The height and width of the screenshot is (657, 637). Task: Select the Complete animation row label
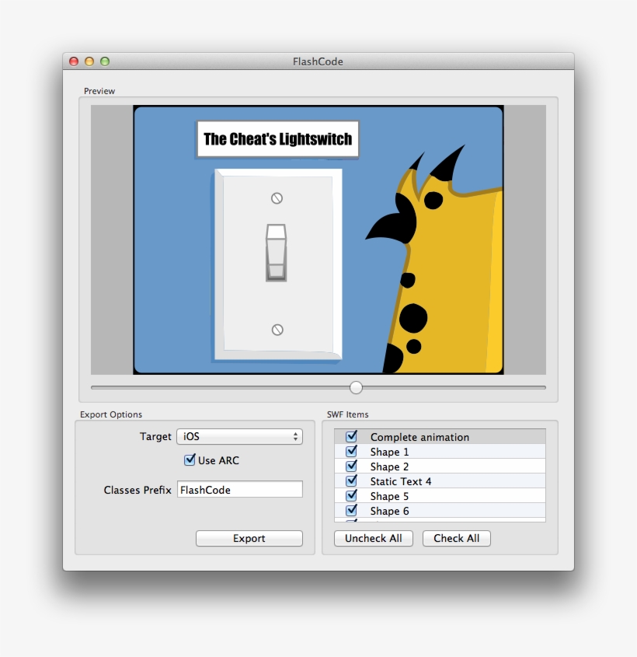[419, 437]
